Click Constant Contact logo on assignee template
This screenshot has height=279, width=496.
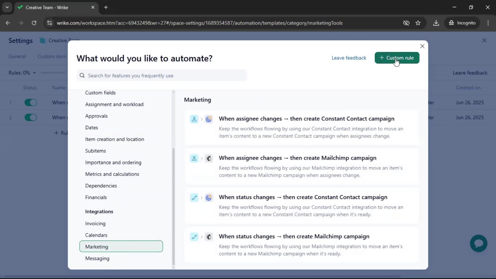[x=209, y=119]
